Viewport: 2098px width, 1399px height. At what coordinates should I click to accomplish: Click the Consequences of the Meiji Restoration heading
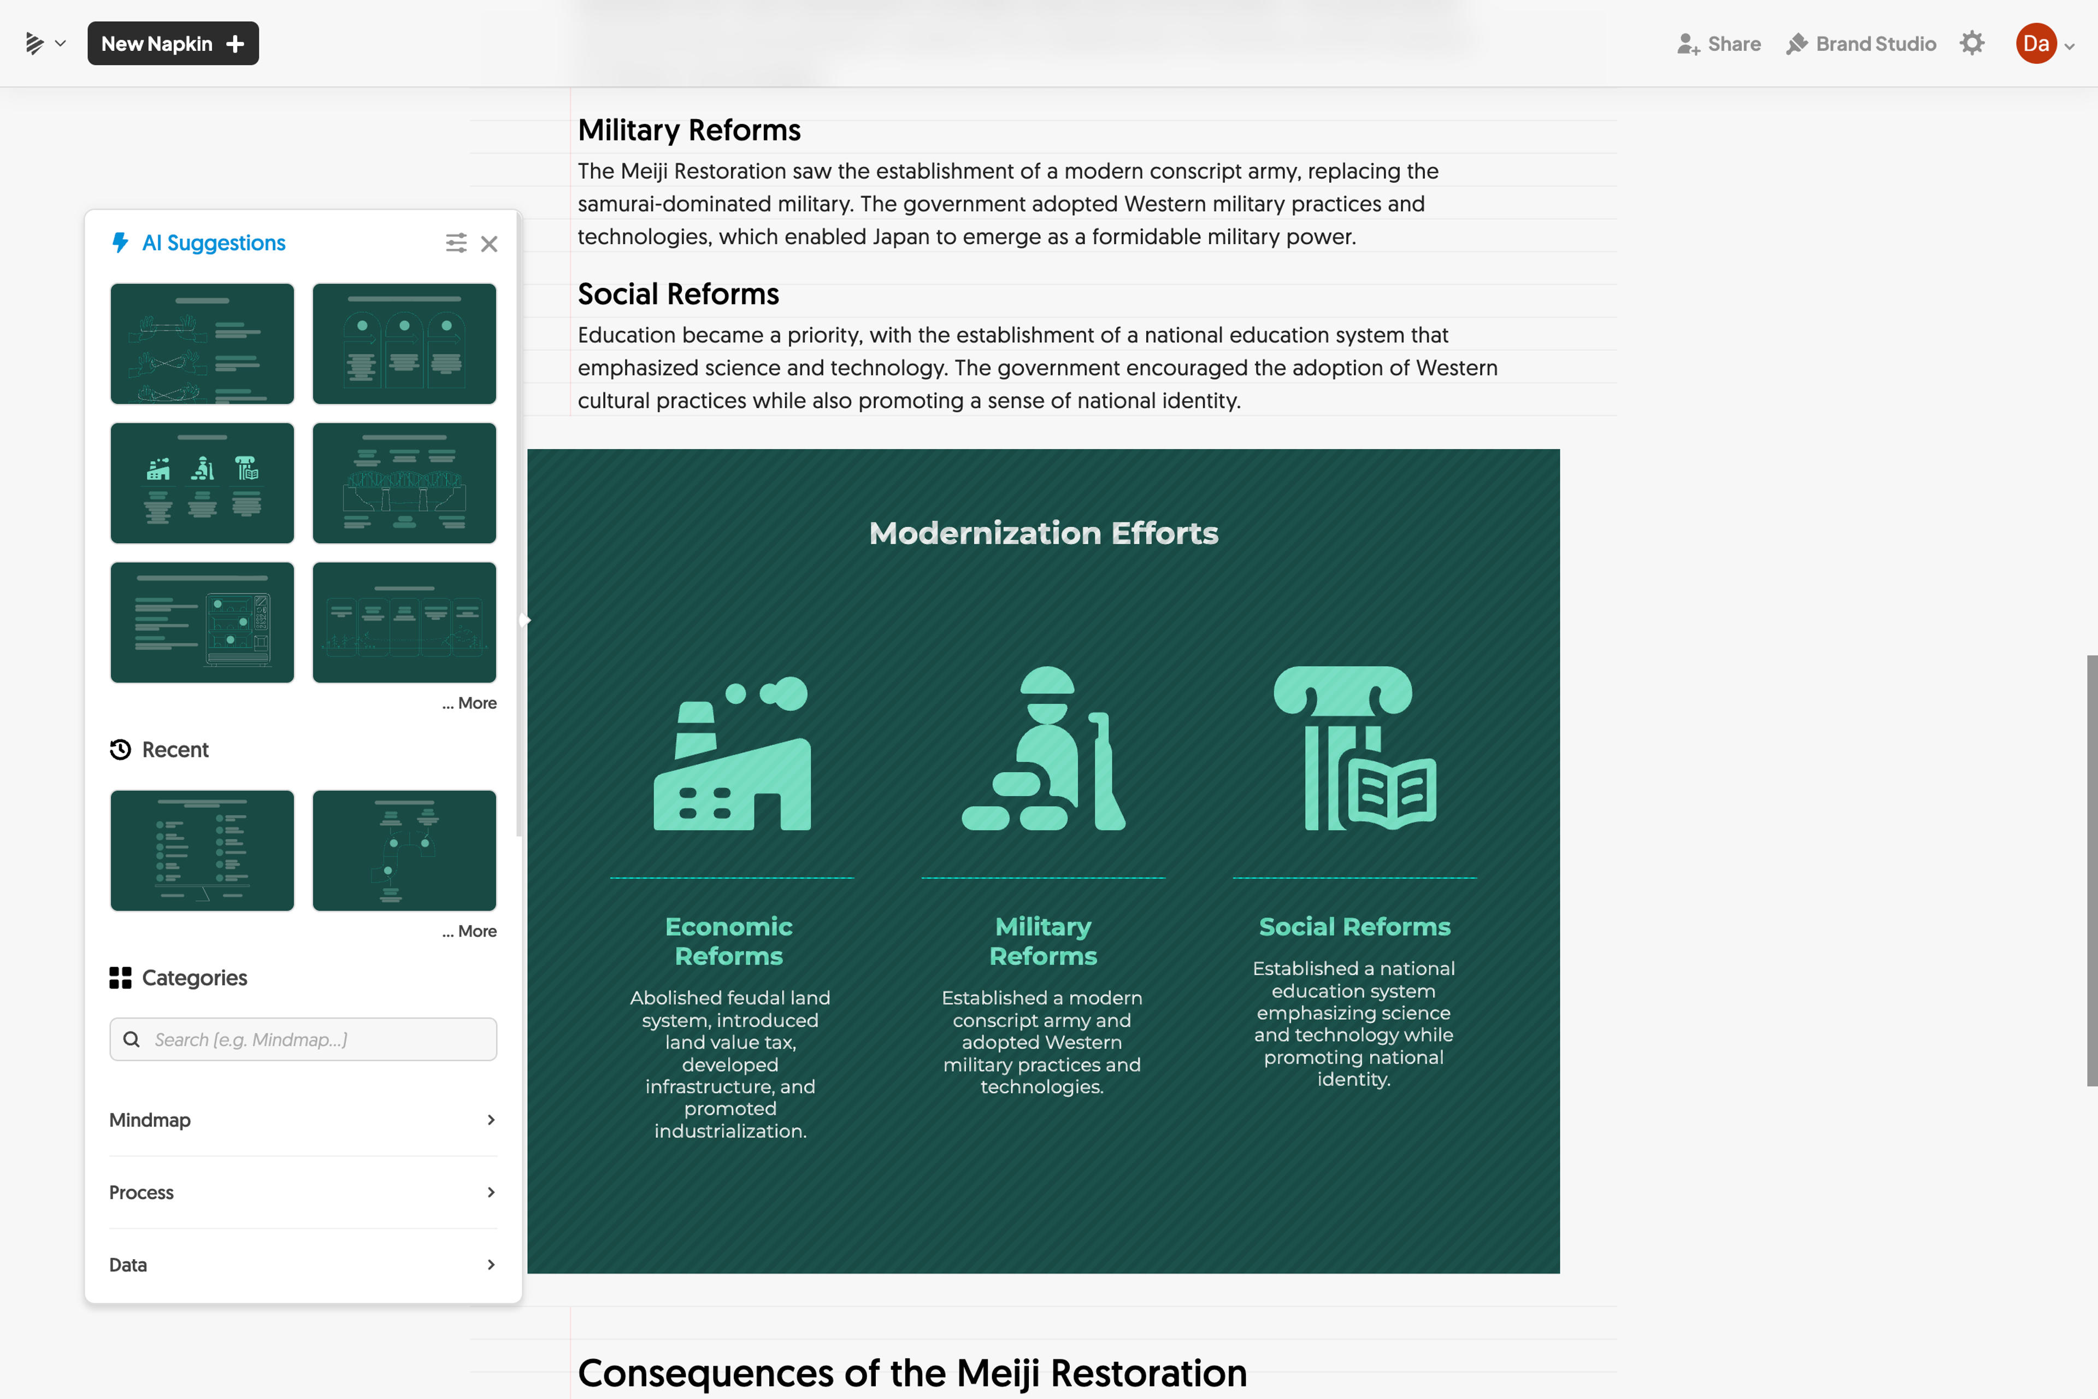[x=912, y=1373]
